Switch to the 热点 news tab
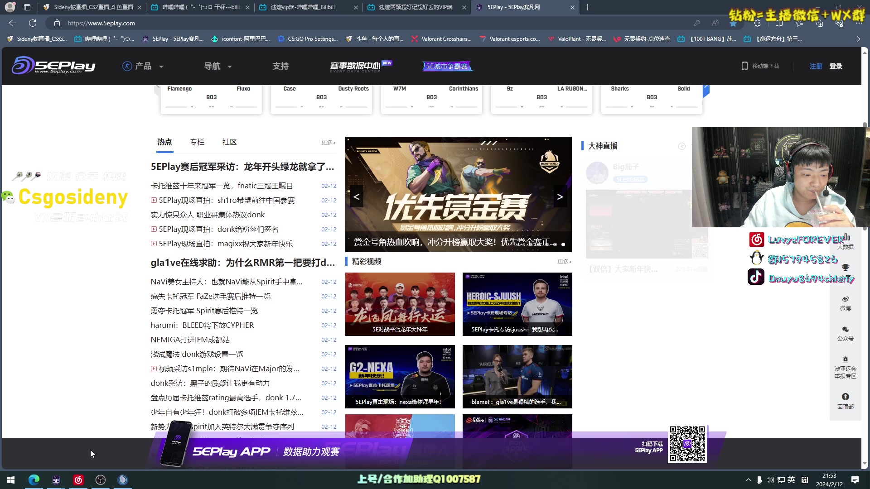870x489 pixels. coord(164,142)
